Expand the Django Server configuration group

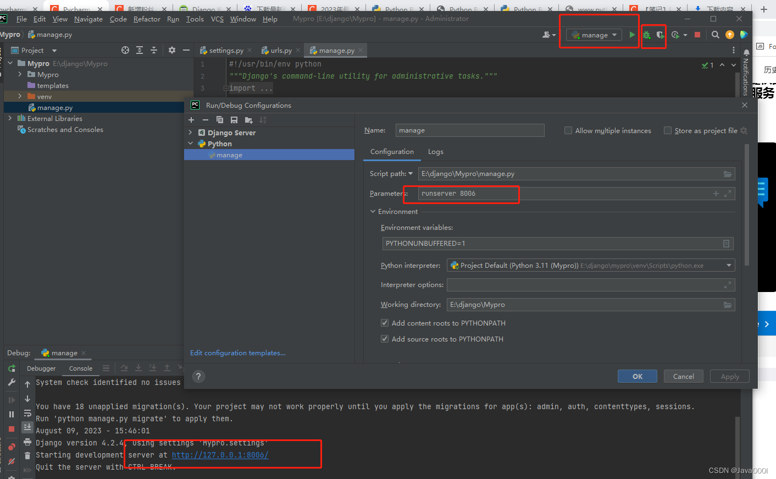[190, 133]
